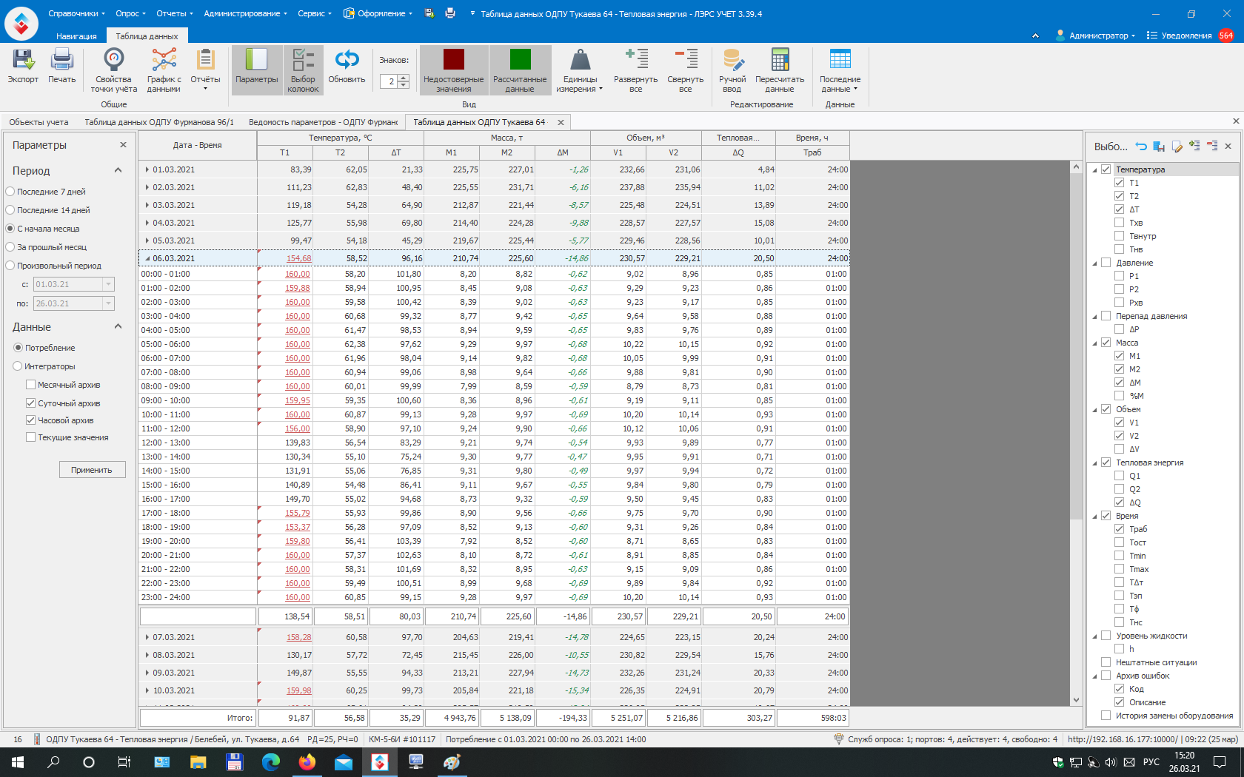Collapse the 06.03.2021 row
The width and height of the screenshot is (1244, 777).
pyautogui.click(x=147, y=259)
